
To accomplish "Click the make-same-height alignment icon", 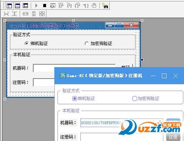I will [x=34, y=14].
